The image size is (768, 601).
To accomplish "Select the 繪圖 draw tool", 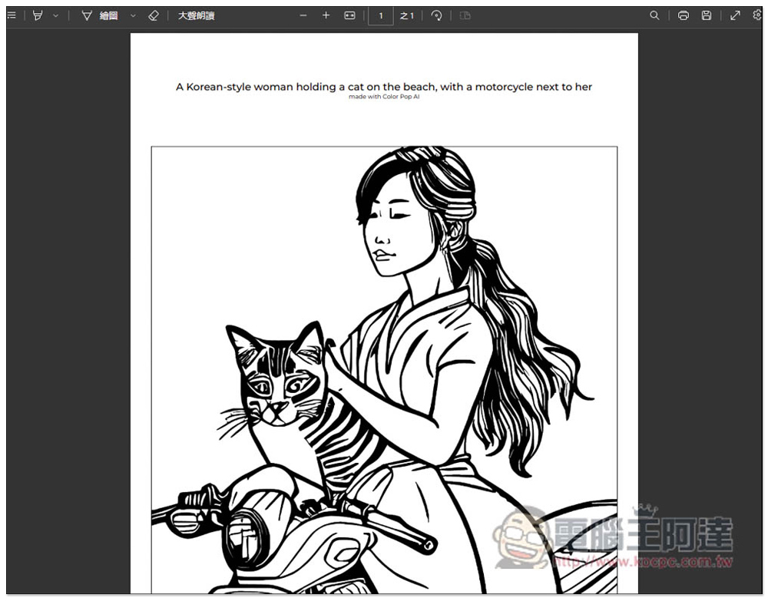I will pos(100,15).
